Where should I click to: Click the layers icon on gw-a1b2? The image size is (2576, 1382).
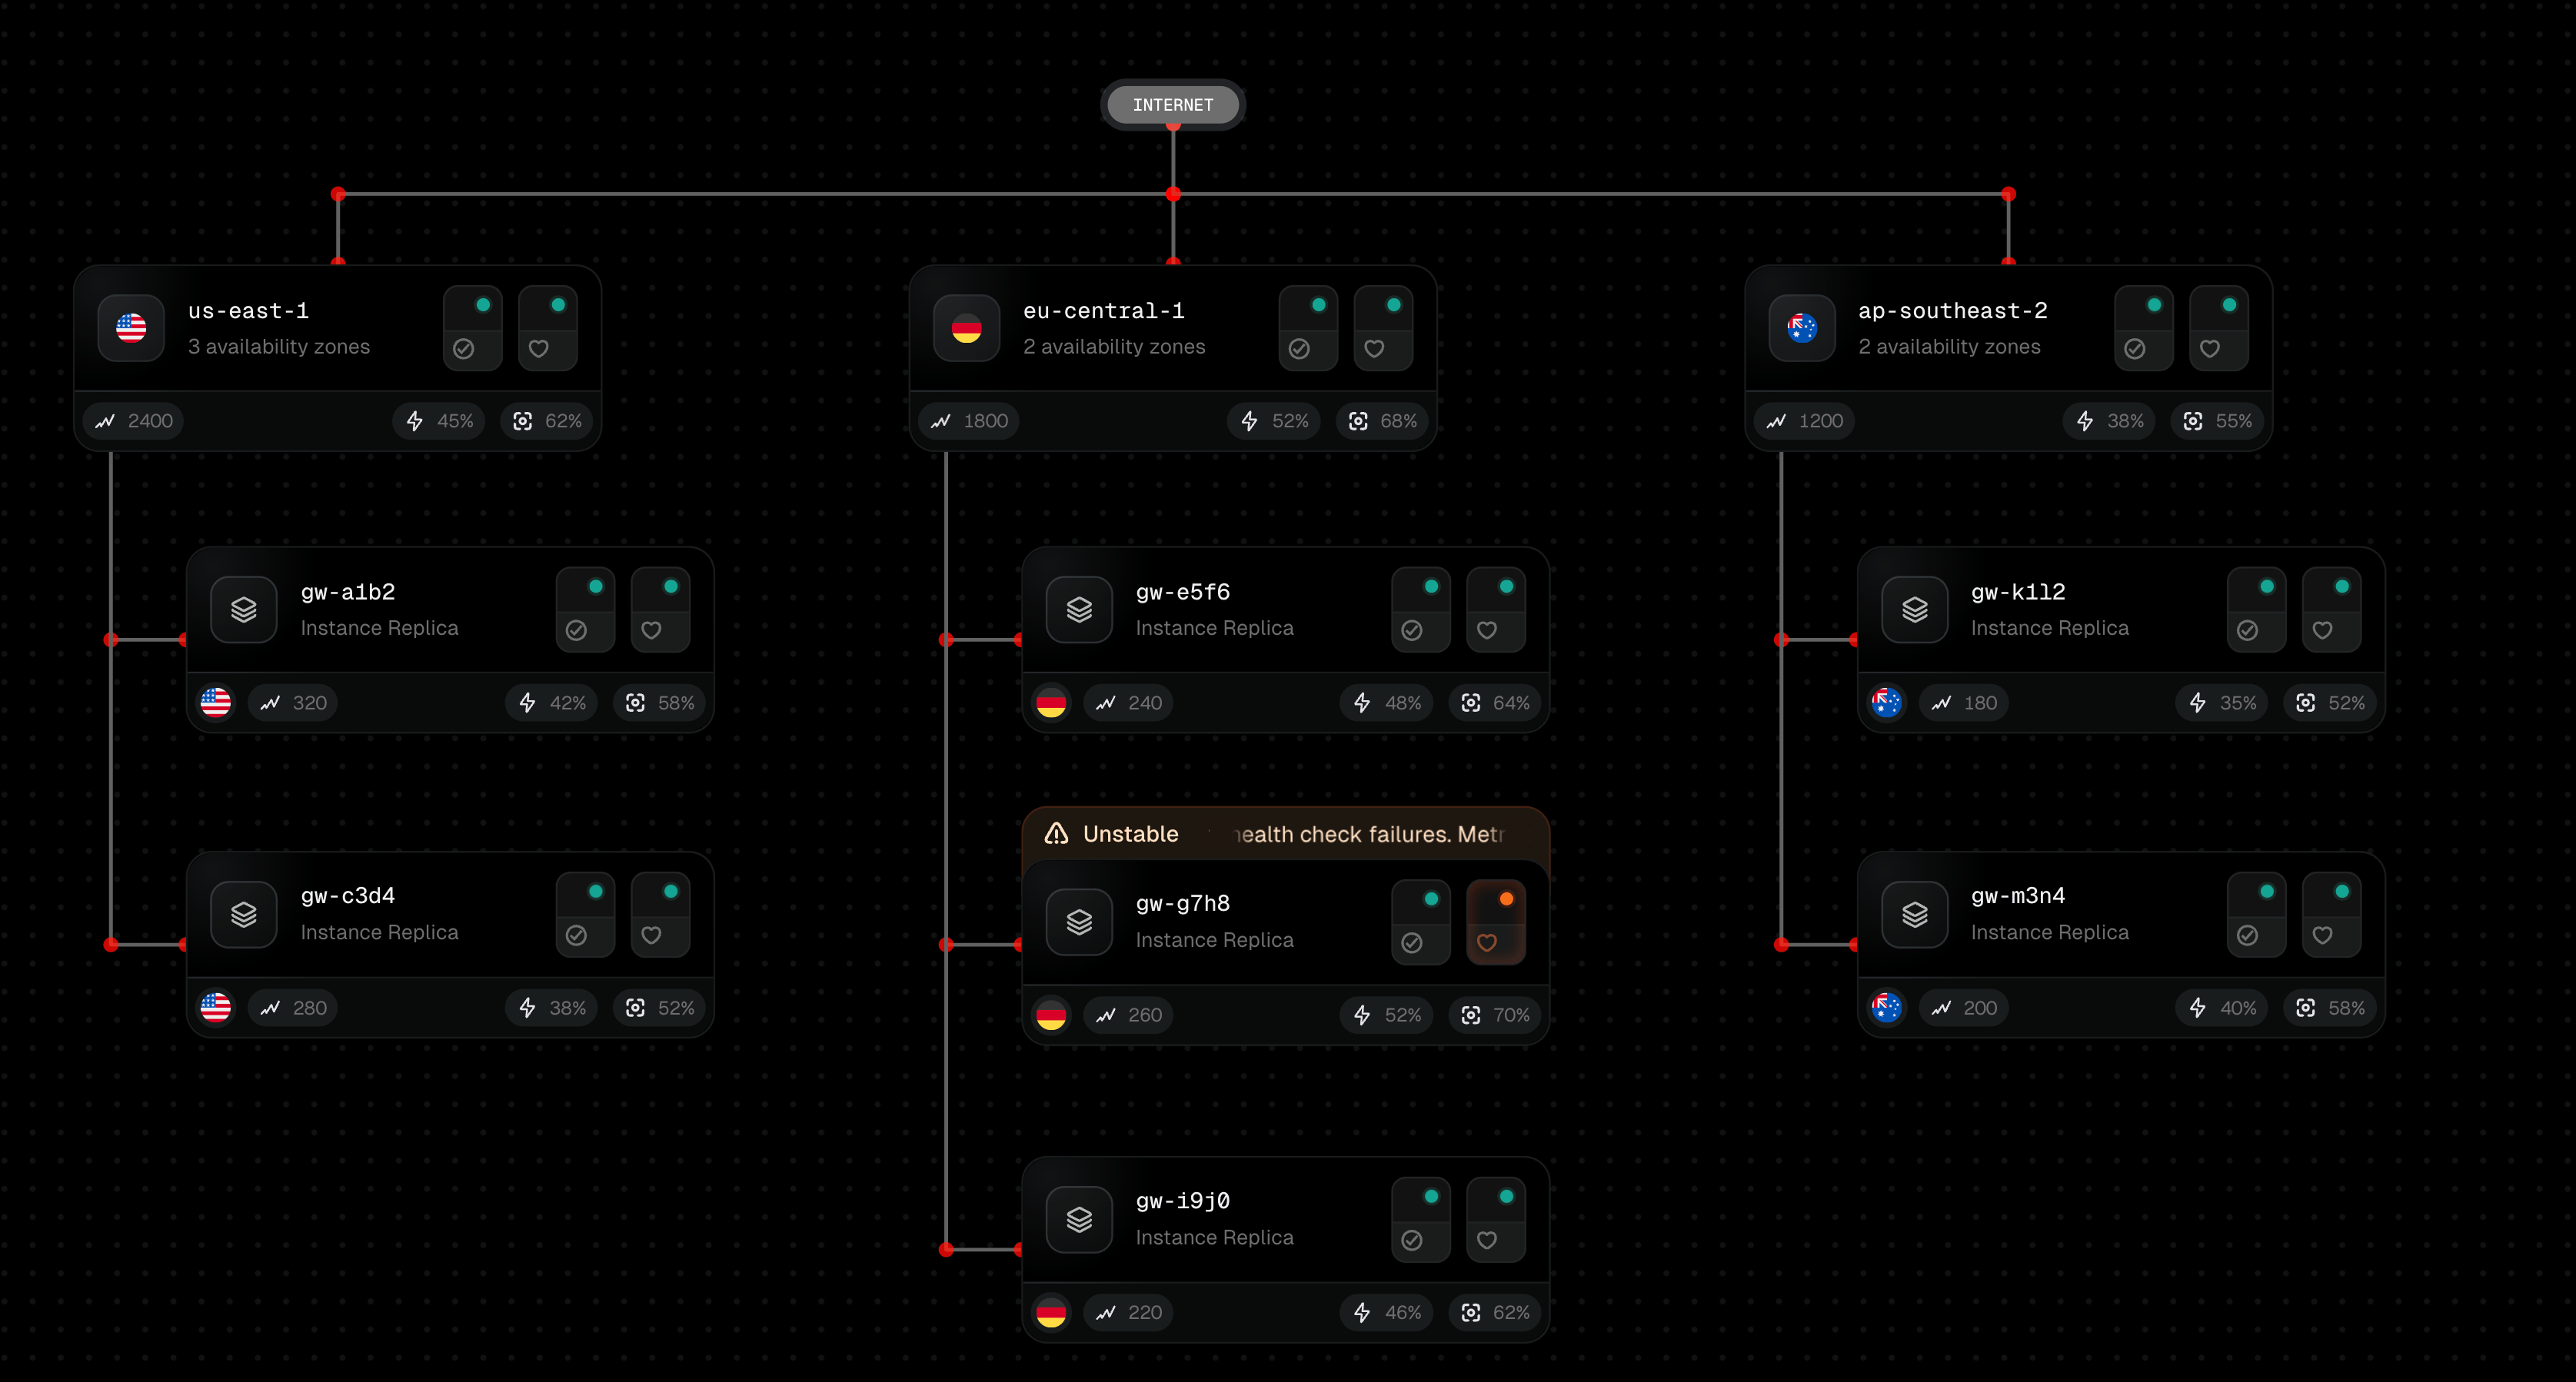pos(244,610)
